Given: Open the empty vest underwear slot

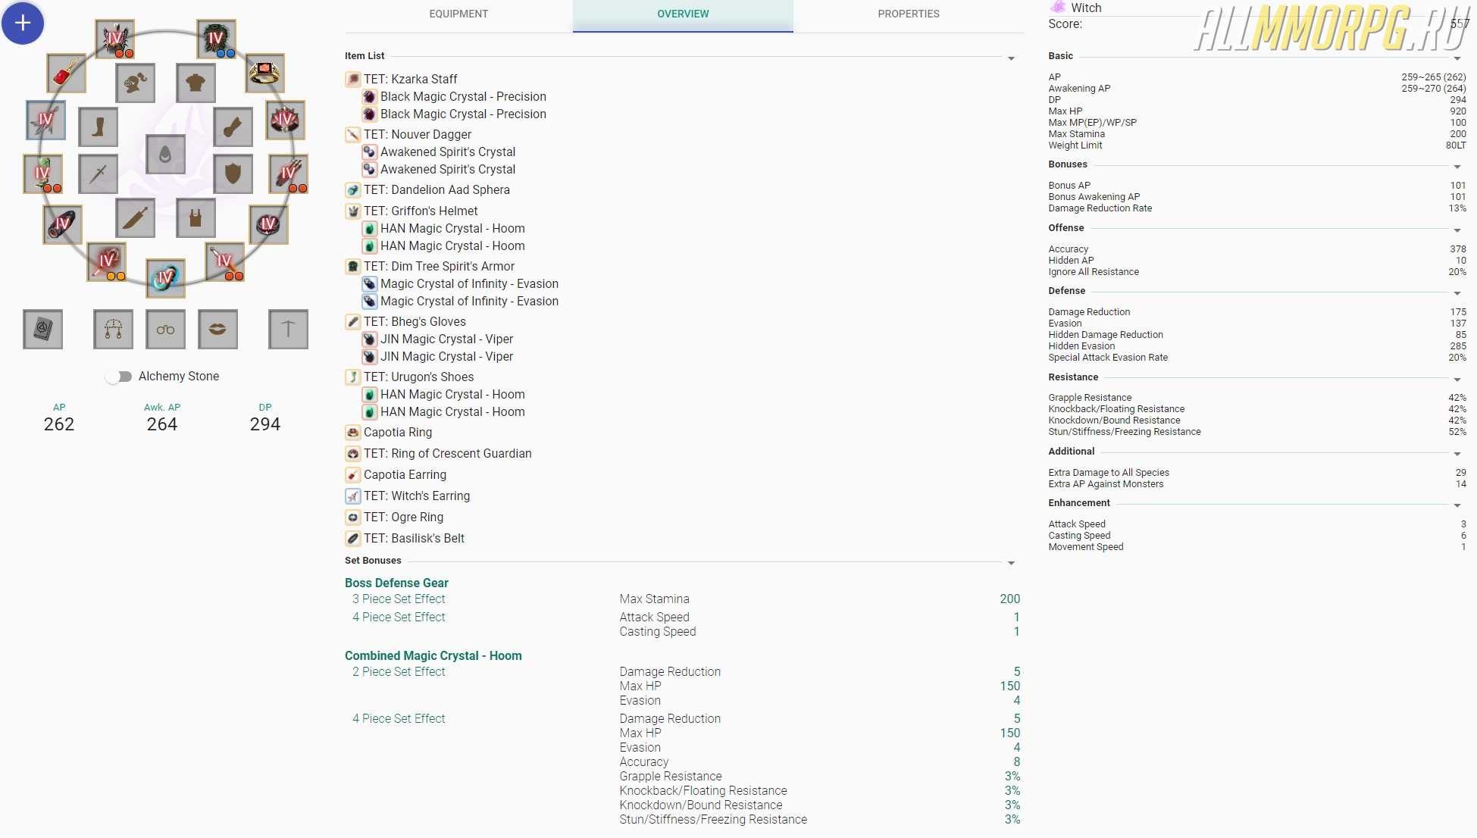Looking at the screenshot, I should coord(196,217).
